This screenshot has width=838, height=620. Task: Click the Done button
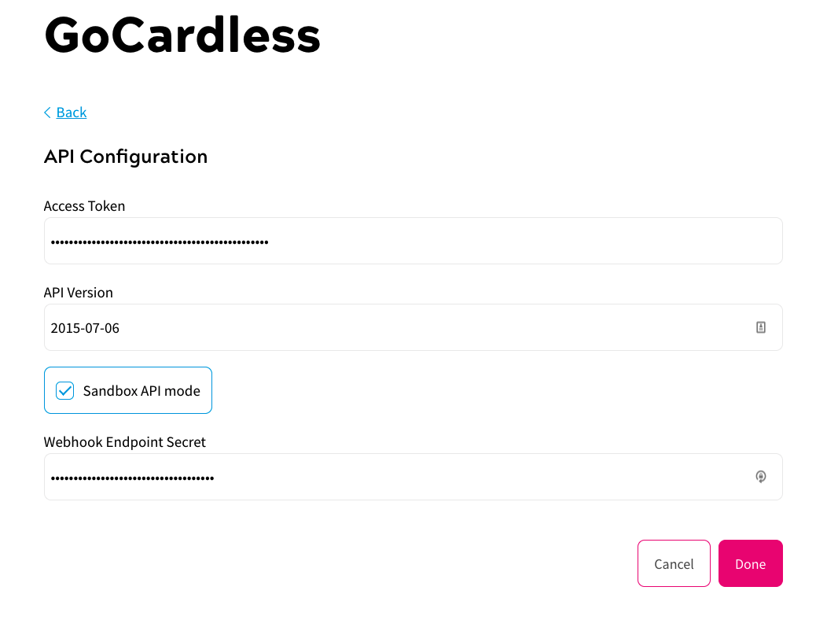750,563
